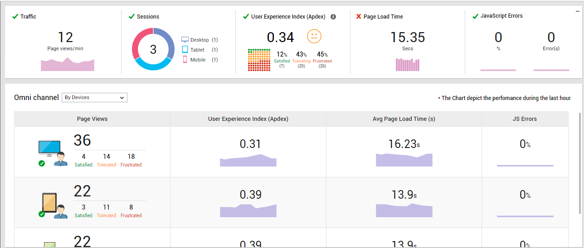
Task: Click the green check next to User Experience Index
Action: [x=246, y=17]
